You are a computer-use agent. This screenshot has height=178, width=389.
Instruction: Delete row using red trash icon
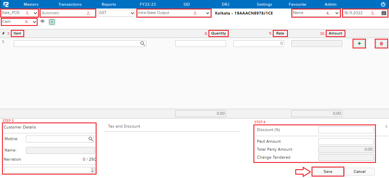[x=381, y=44]
